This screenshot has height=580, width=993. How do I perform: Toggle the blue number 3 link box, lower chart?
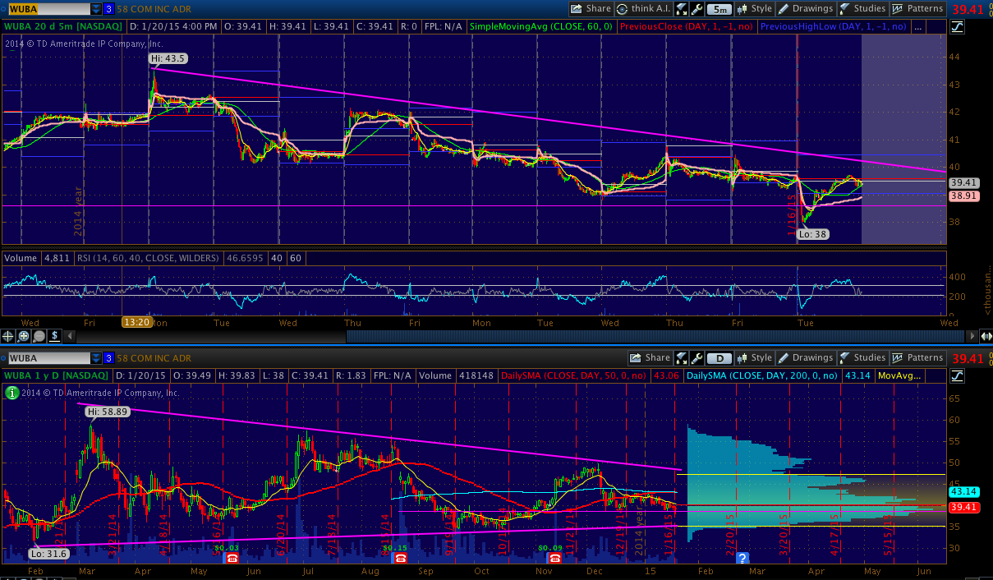108,358
